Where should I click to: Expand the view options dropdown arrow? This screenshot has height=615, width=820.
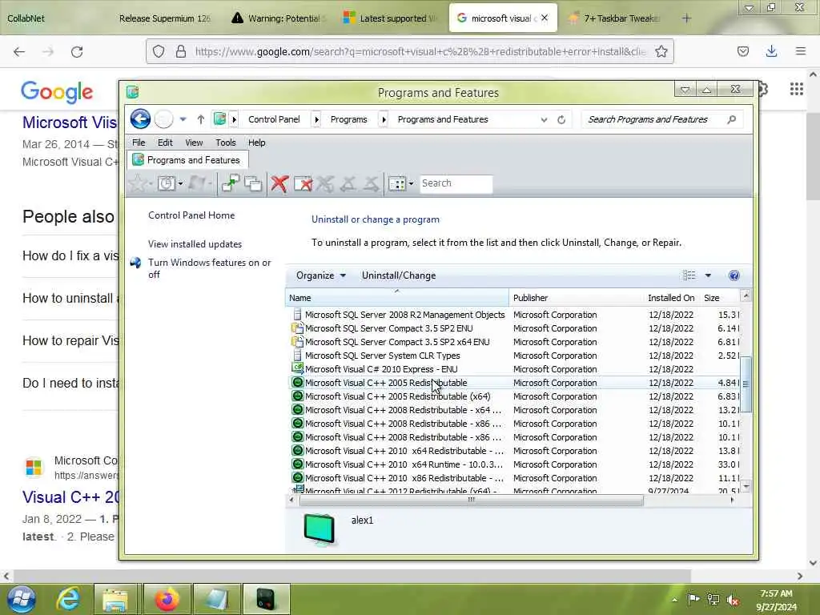pyautogui.click(x=708, y=275)
